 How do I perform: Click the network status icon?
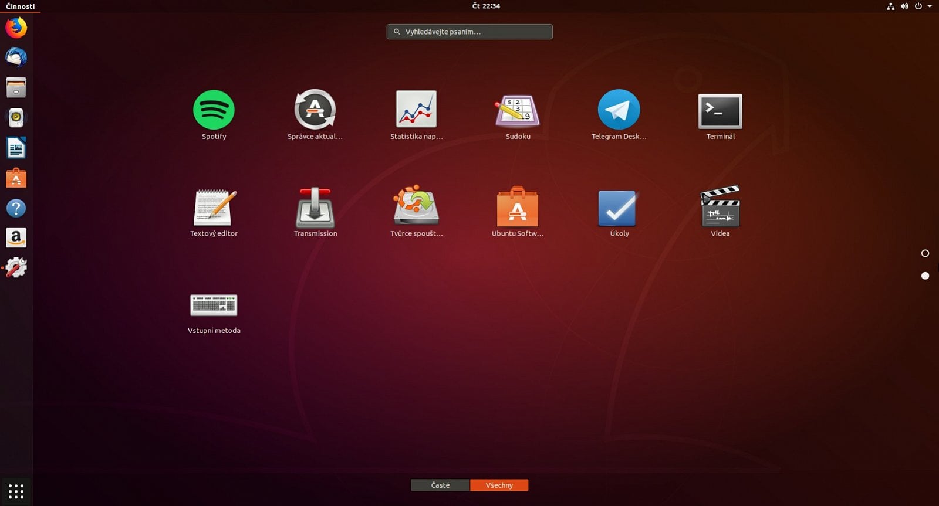click(890, 6)
